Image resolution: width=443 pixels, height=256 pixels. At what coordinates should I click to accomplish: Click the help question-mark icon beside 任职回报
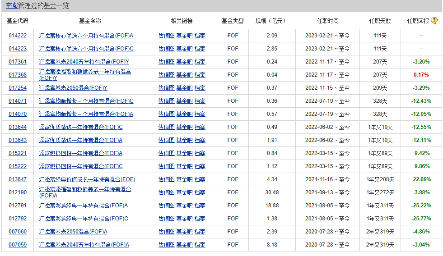434,21
